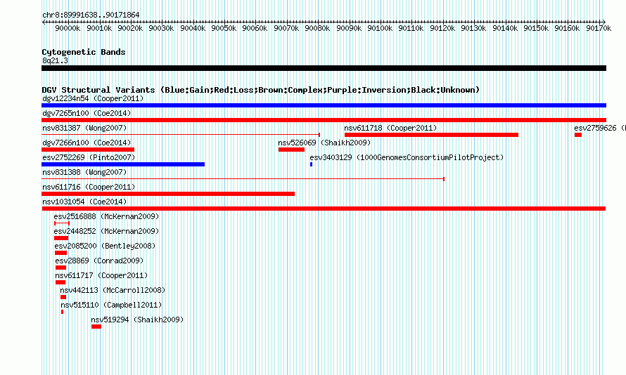Click the nsv442113 (McCarroll2008) red bar
The height and width of the screenshot is (375, 626).
tap(63, 297)
